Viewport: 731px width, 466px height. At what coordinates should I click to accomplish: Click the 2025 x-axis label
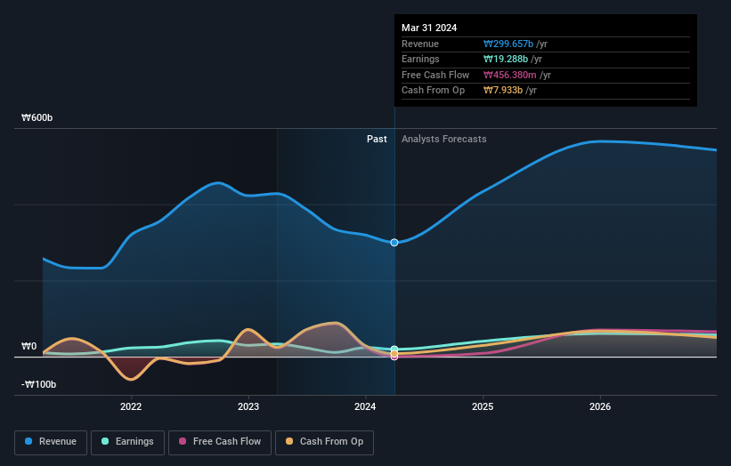(x=483, y=406)
